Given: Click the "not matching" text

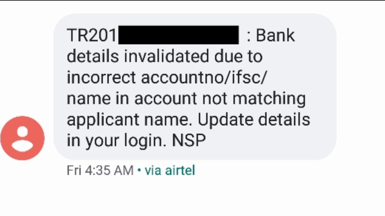Looking at the screenshot, I should [x=254, y=98].
